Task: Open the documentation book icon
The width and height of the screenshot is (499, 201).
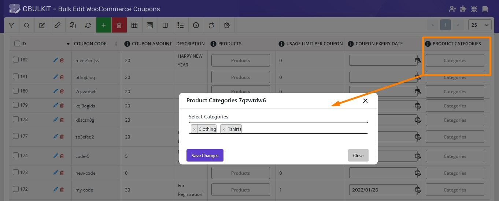Action: pos(485,9)
